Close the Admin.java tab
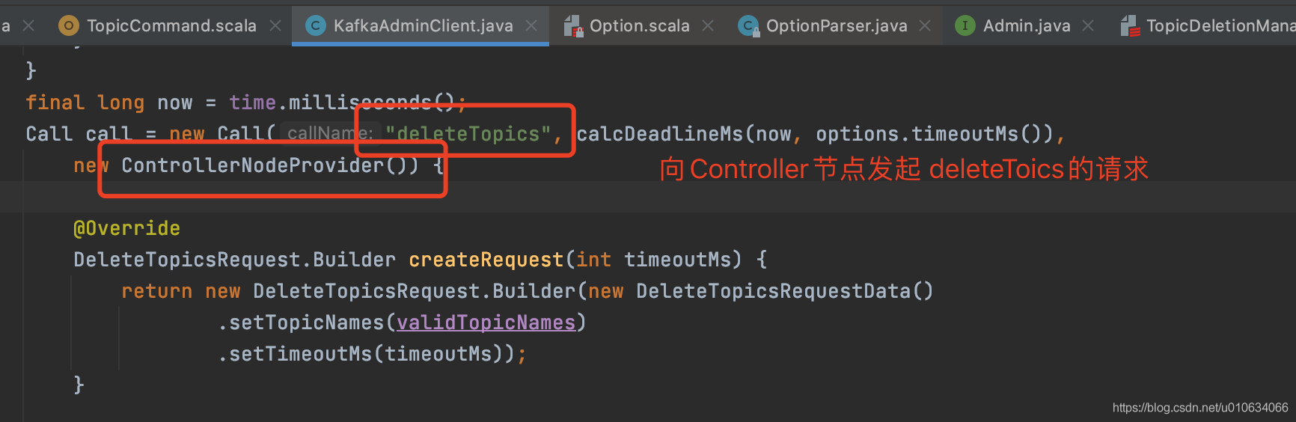This screenshot has width=1296, height=422. 1088,25
